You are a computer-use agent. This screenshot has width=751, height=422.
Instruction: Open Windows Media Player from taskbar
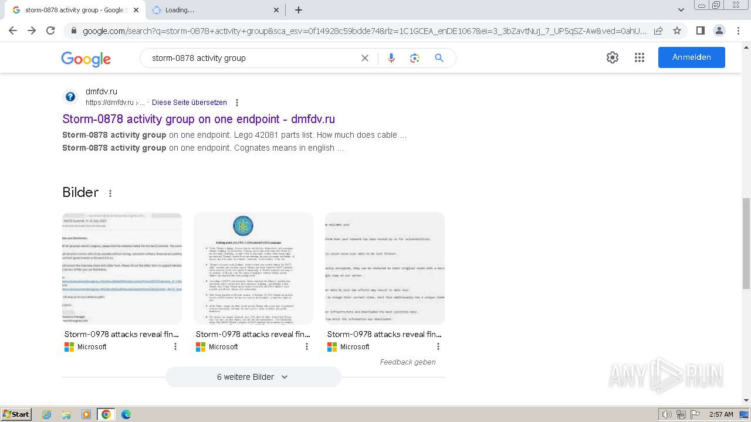86,414
